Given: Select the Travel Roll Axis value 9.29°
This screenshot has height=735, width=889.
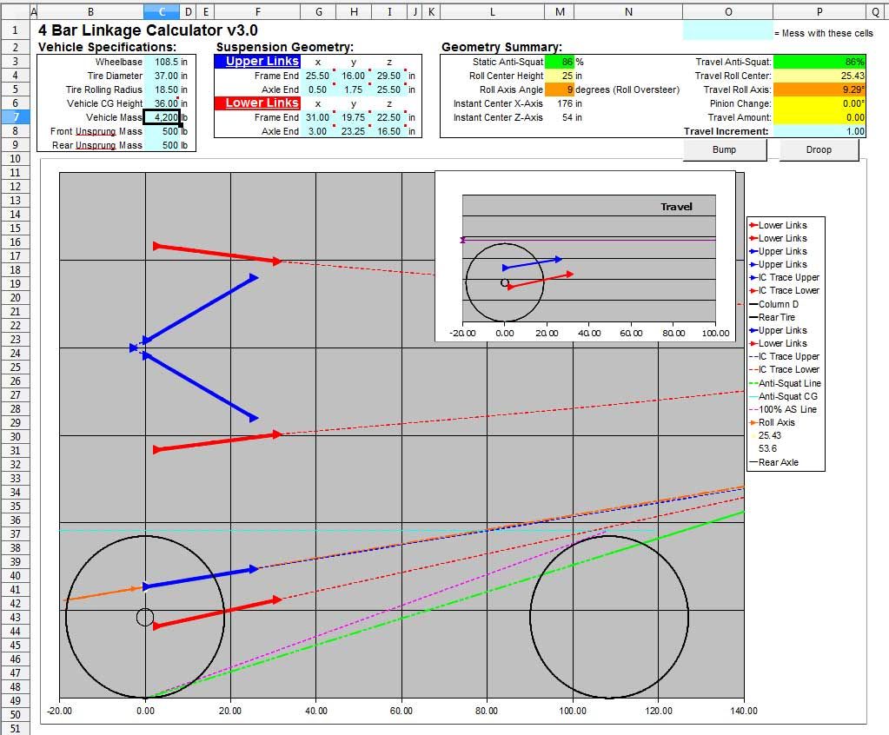Looking at the screenshot, I should tap(819, 89).
